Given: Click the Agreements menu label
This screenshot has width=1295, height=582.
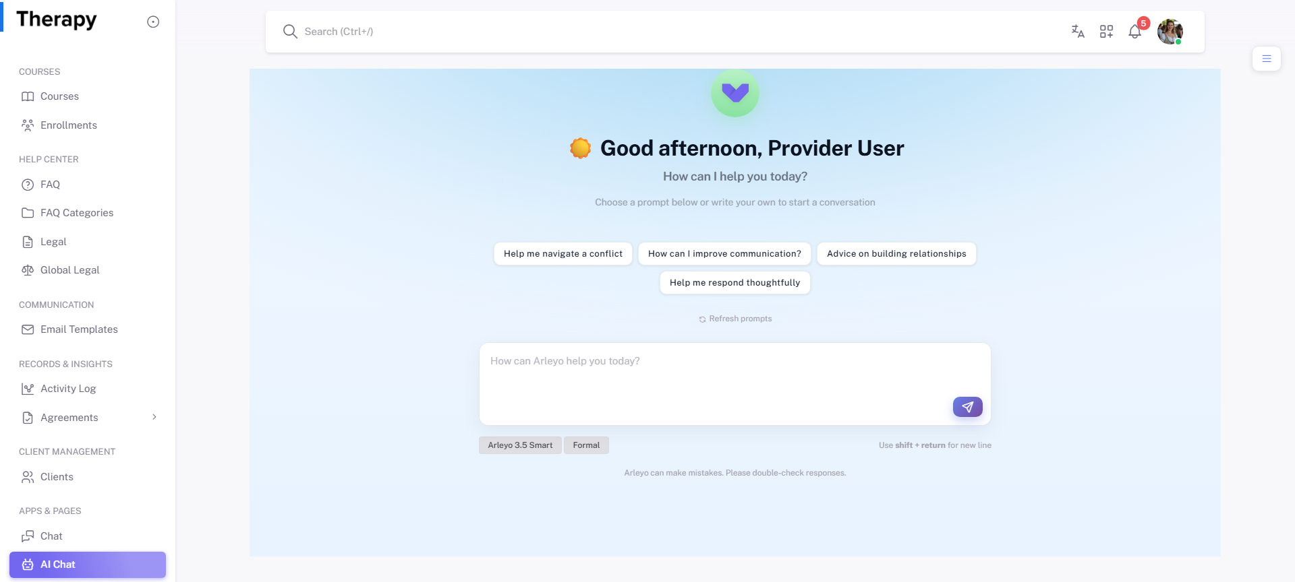Looking at the screenshot, I should point(69,418).
